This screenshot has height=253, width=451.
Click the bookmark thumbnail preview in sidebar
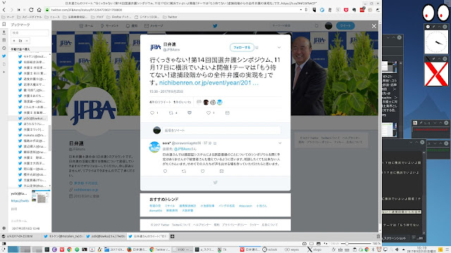41,197
